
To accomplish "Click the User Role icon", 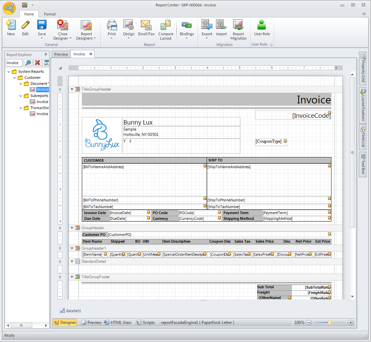I will (x=262, y=26).
